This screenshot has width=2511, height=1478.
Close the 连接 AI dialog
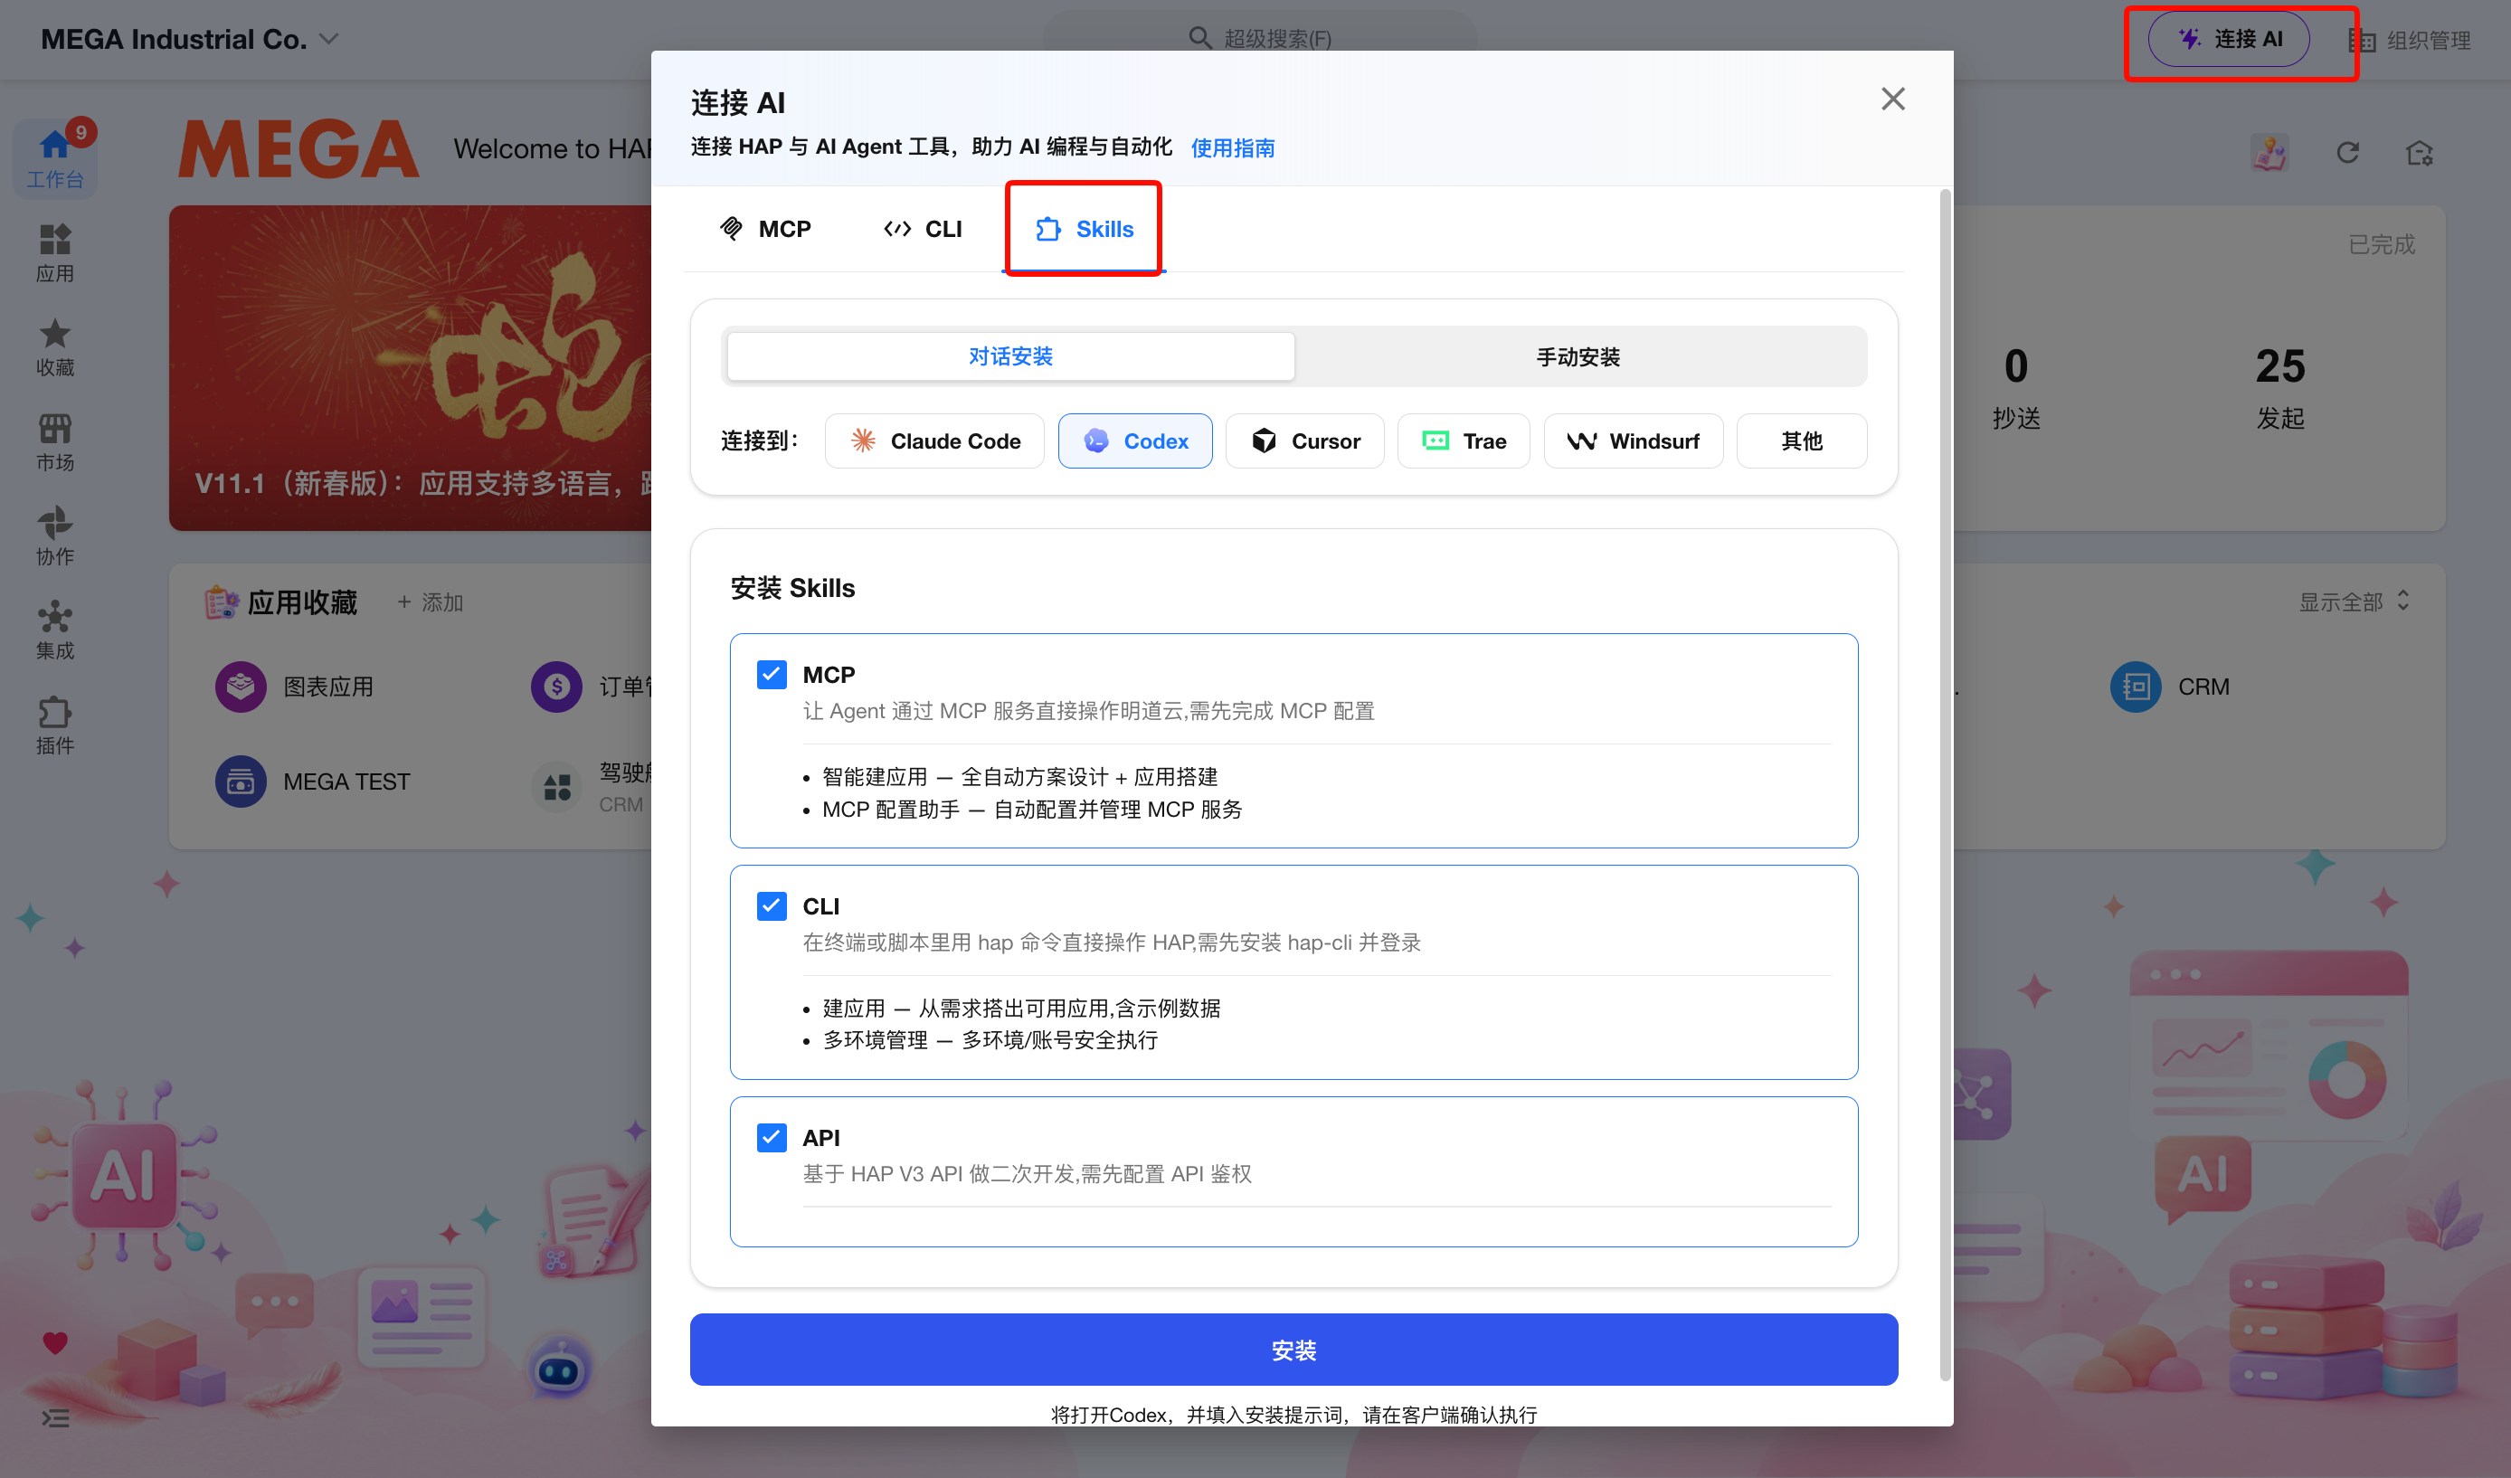pyautogui.click(x=1892, y=99)
